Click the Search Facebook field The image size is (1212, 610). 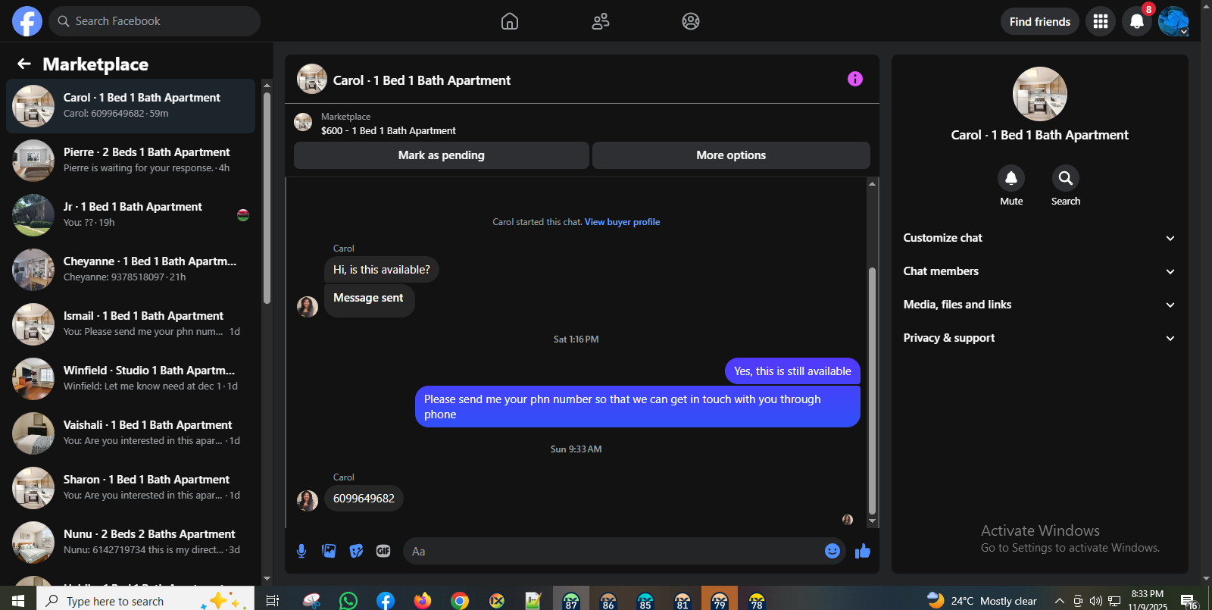pyautogui.click(x=155, y=21)
